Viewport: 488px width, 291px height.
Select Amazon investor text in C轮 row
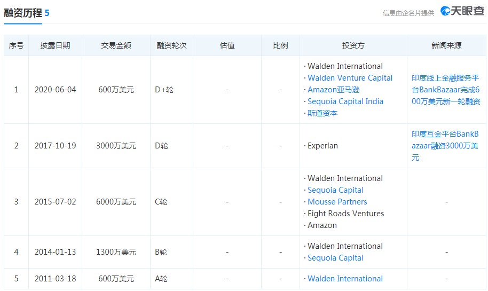click(x=322, y=225)
